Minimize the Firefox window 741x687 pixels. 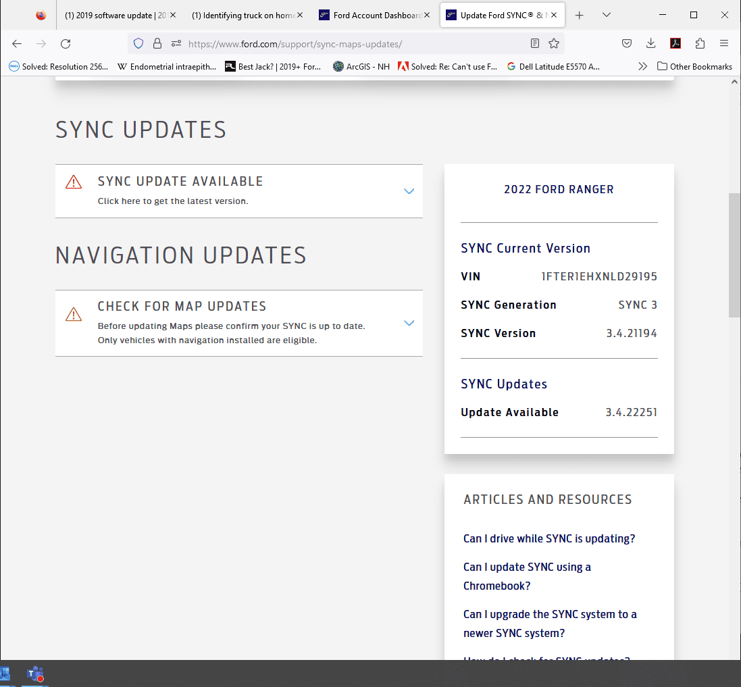(x=663, y=15)
